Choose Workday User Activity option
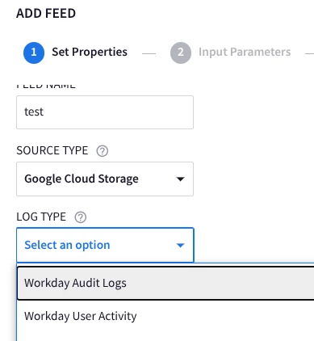Viewport: 314px width, 341px height. pyautogui.click(x=165, y=316)
